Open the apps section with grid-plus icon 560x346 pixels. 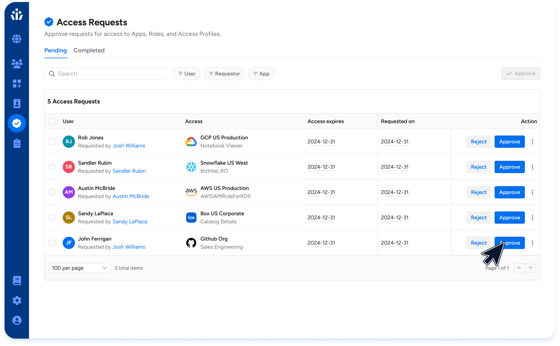[17, 84]
